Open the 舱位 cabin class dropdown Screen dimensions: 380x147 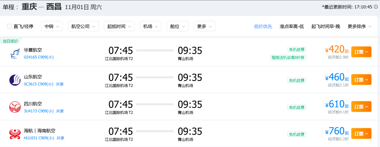click(178, 26)
